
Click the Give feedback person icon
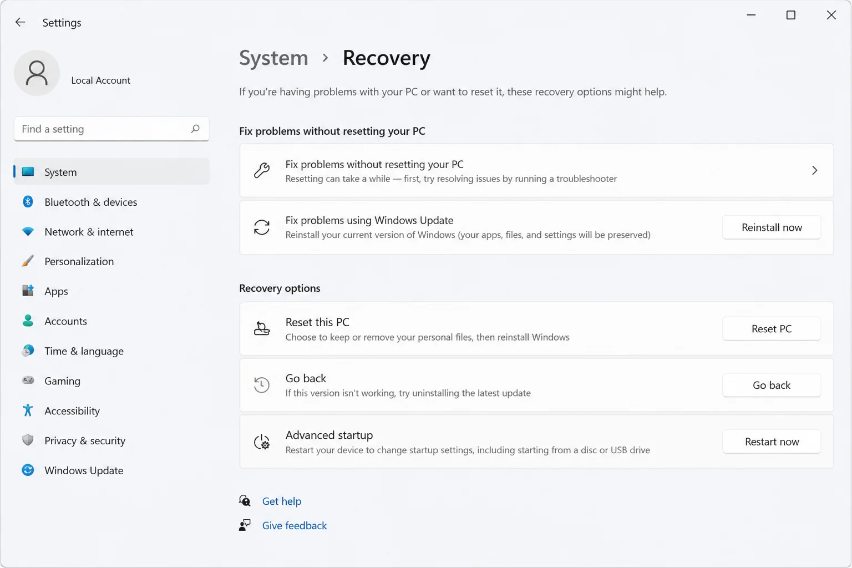(245, 525)
